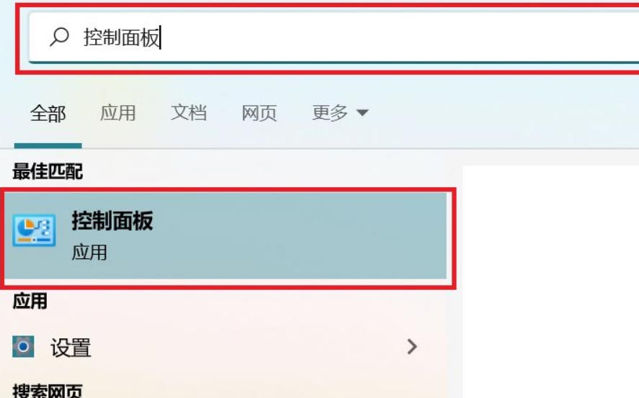Select the 设置 app result
Screen dimensions: 639x398
click(216, 347)
